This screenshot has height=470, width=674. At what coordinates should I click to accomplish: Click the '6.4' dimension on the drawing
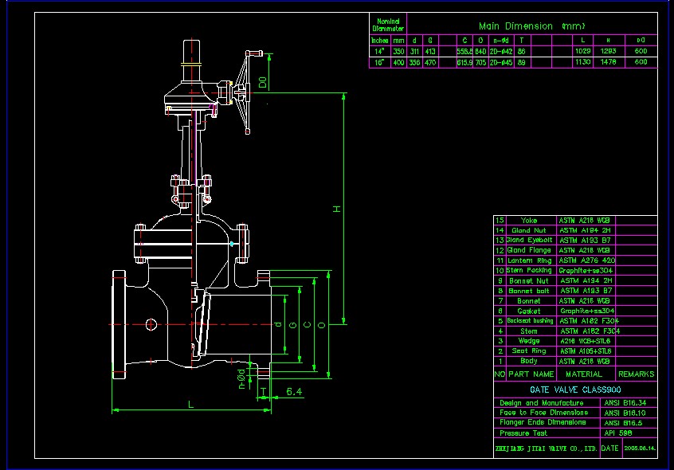pyautogui.click(x=294, y=391)
